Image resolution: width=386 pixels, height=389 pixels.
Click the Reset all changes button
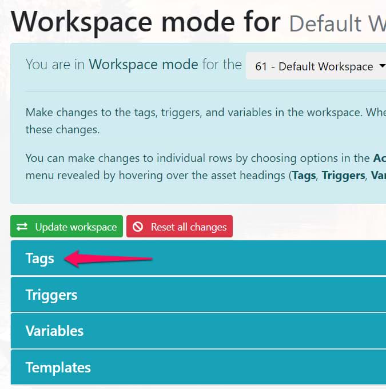(180, 227)
